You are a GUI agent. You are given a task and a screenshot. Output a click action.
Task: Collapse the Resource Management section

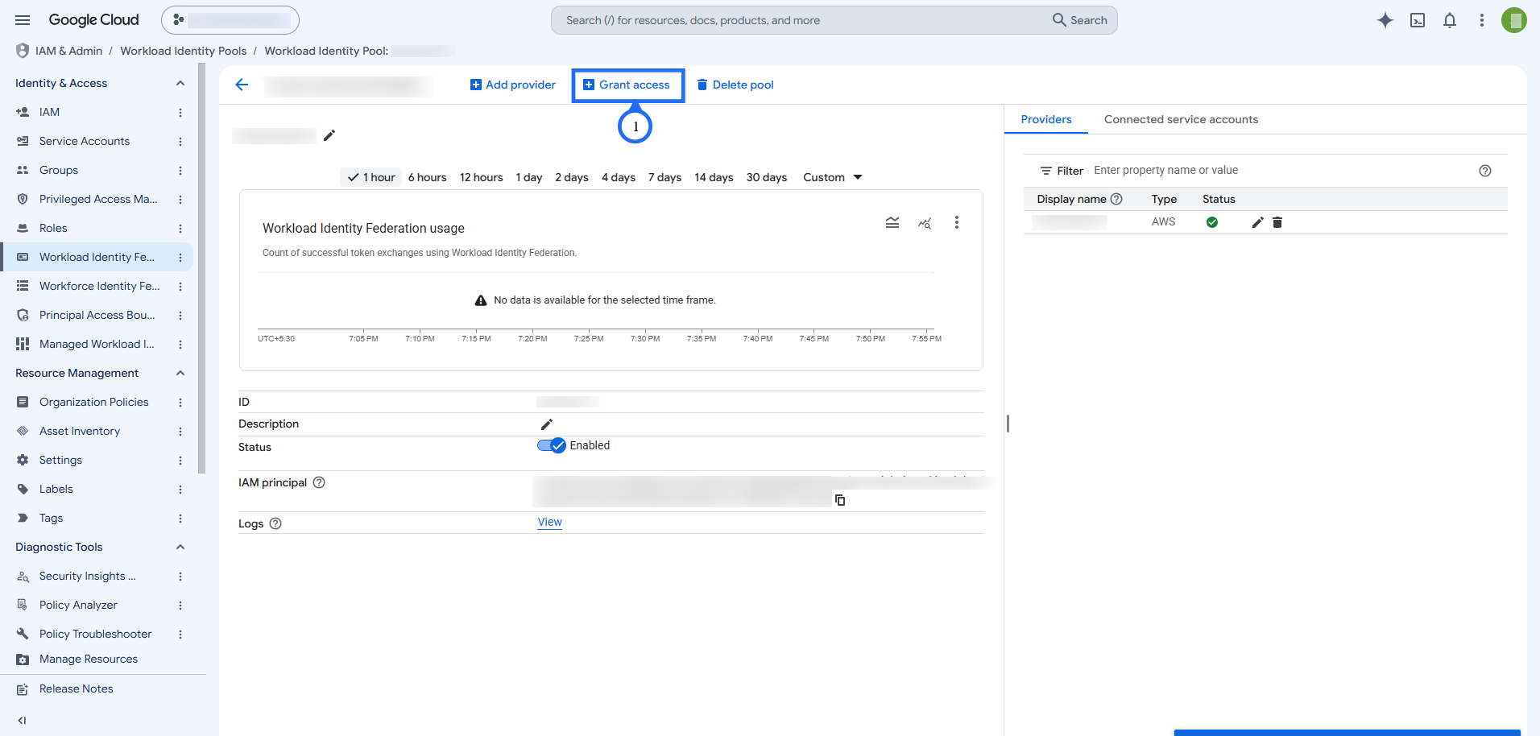click(x=180, y=373)
